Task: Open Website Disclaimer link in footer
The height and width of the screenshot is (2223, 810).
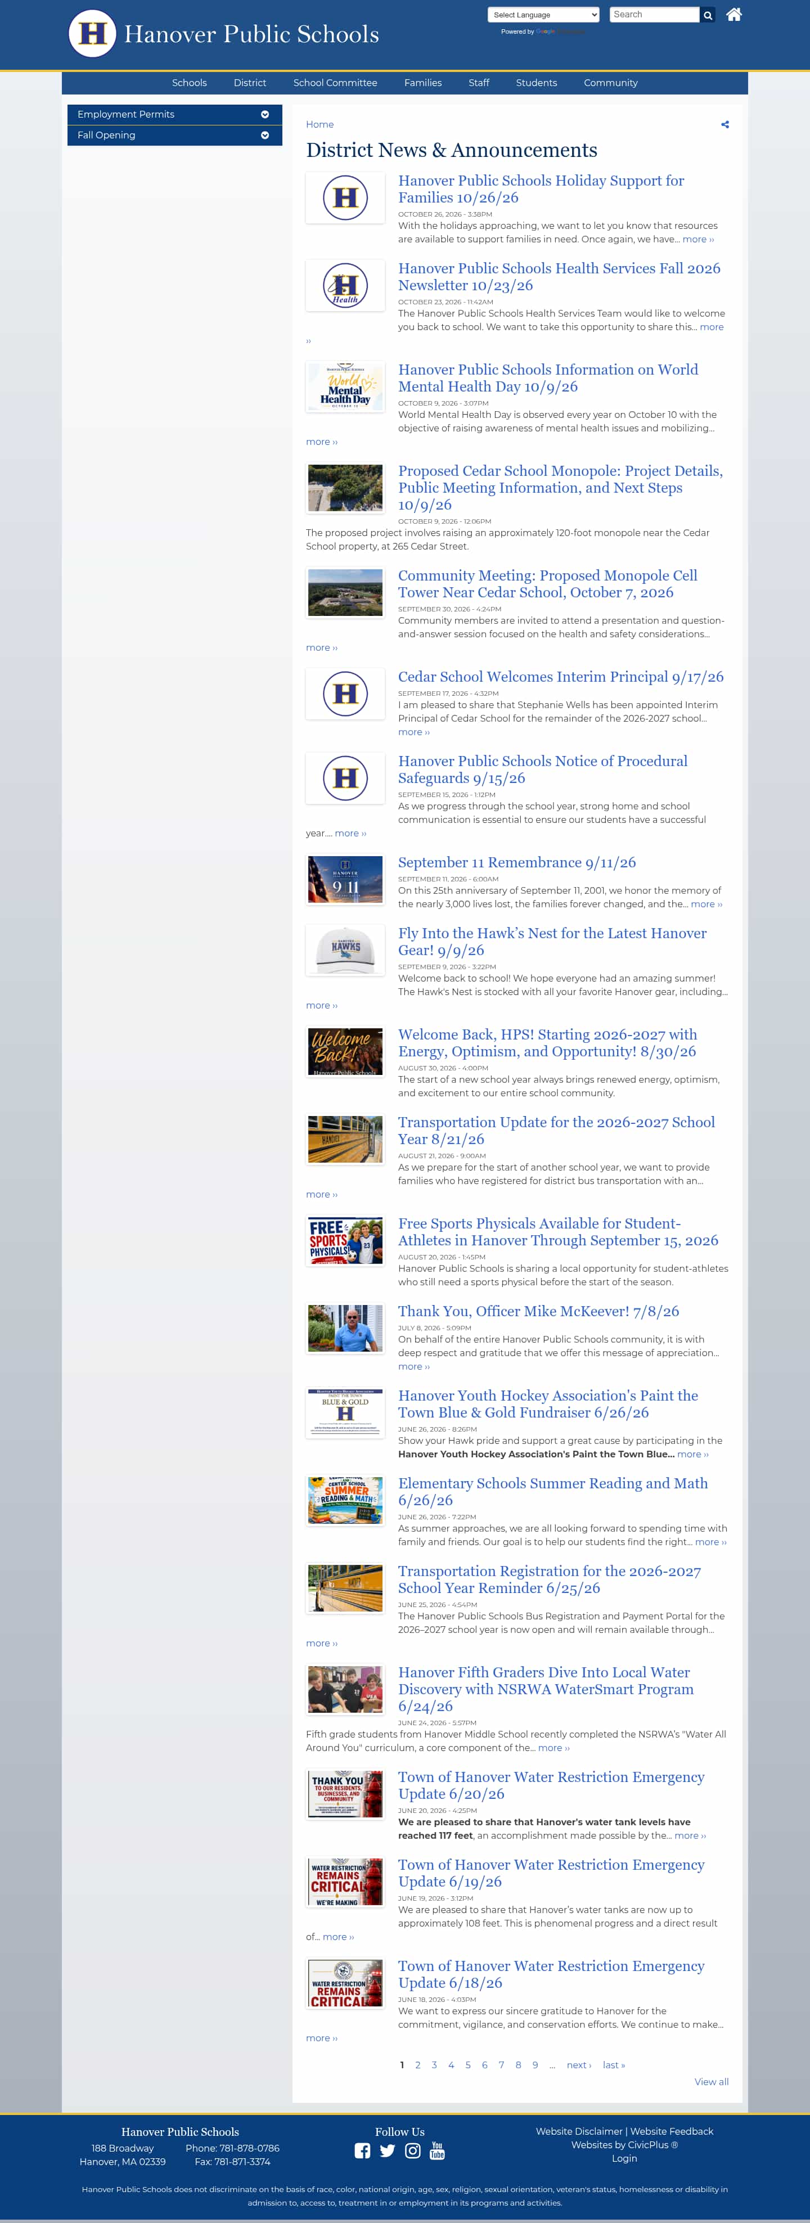Action: [x=579, y=2131]
